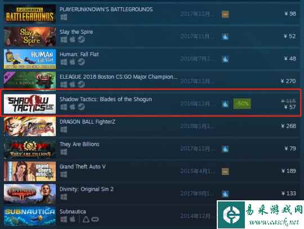Click the positive review icon for Slay the Spire
The height and width of the screenshot is (229, 304).
[x=225, y=37]
